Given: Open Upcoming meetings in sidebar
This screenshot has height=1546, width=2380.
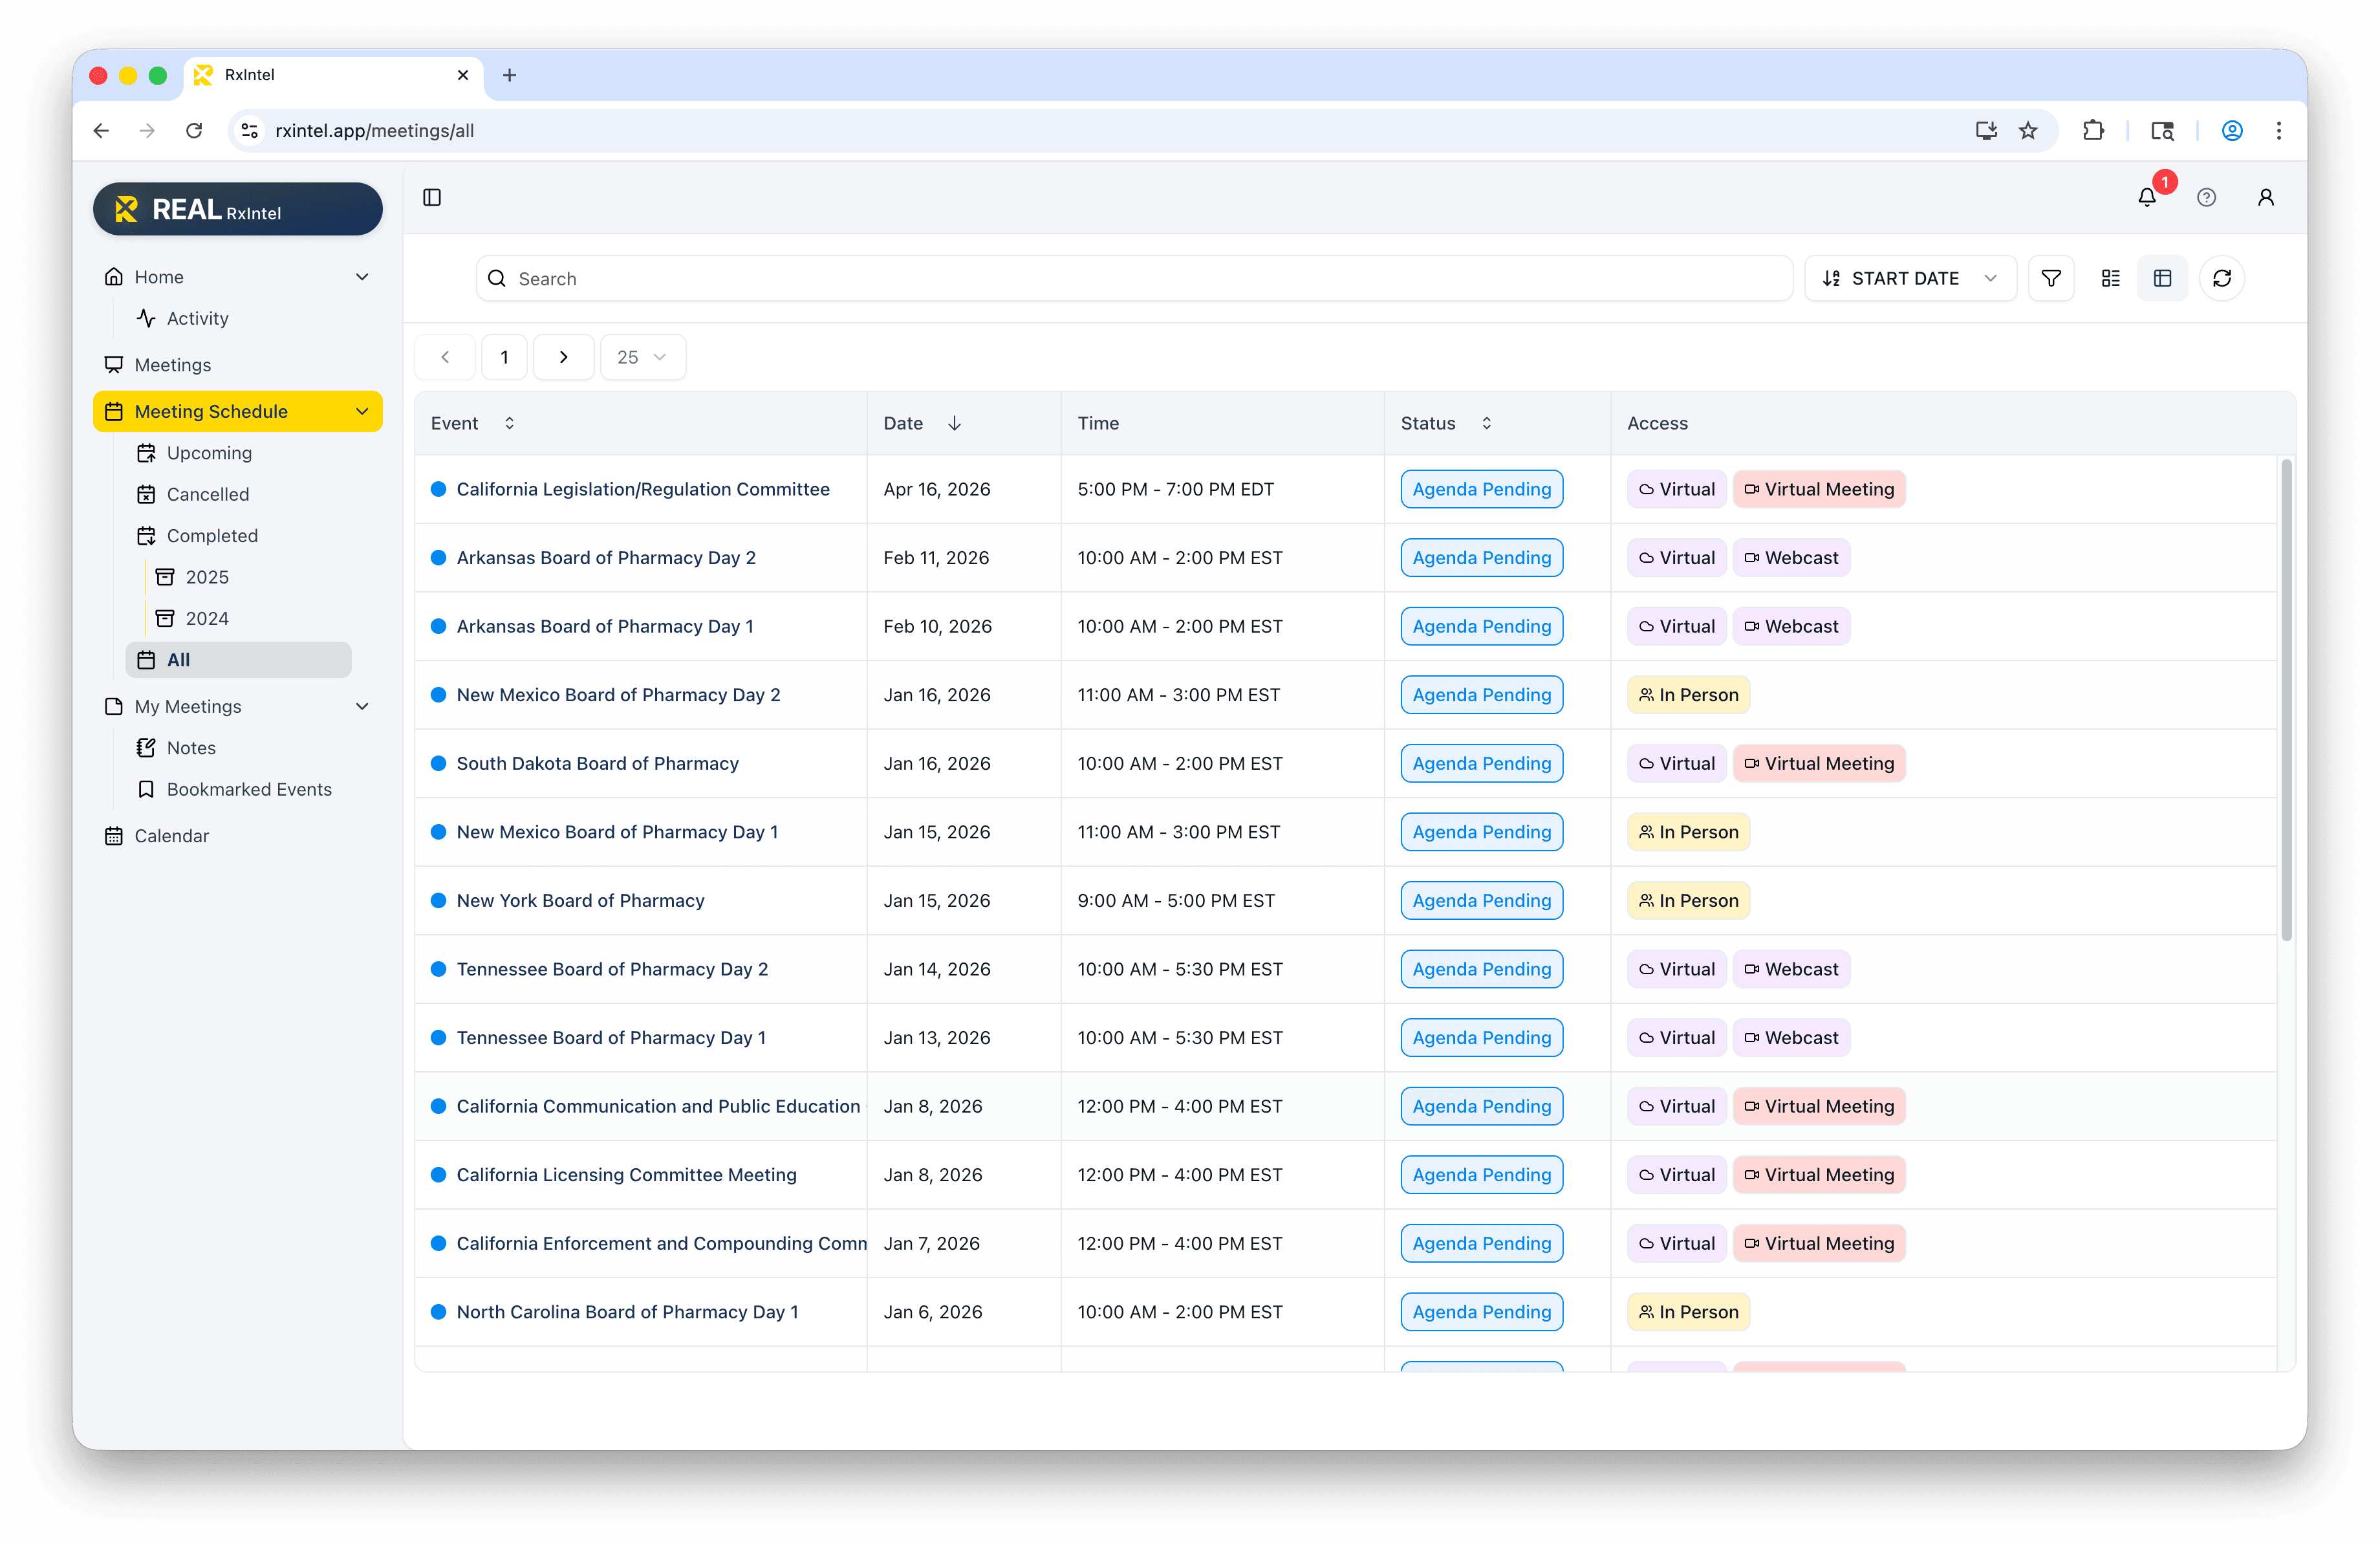Looking at the screenshot, I should [x=209, y=453].
